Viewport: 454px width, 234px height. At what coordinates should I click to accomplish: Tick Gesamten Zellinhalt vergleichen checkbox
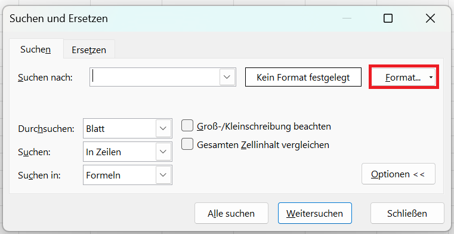[187, 144]
